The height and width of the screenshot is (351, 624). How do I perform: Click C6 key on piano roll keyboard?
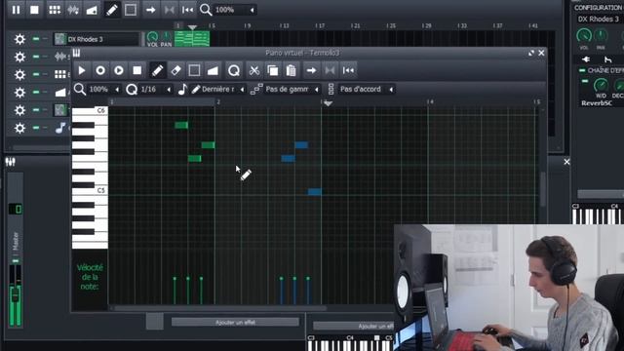pyautogui.click(x=90, y=111)
